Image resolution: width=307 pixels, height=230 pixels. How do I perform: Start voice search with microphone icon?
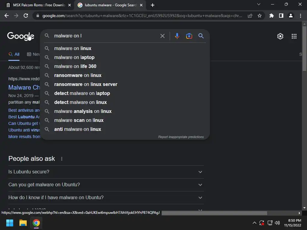(x=177, y=36)
